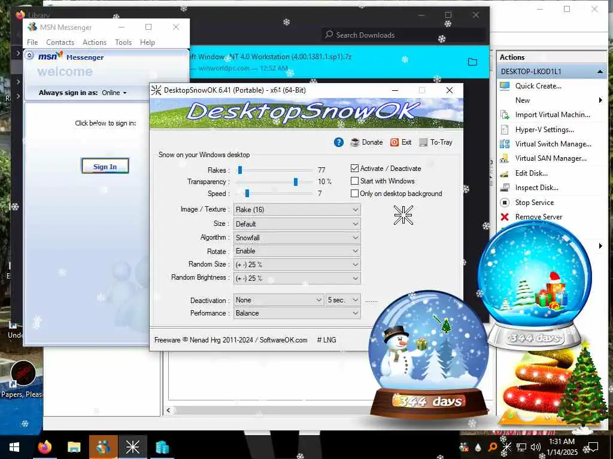Click Sign In in MSN Messenger
This screenshot has width=613, height=459.
tap(105, 166)
